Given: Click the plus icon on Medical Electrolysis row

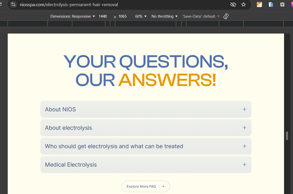Looking at the screenshot, I should 244,165.
